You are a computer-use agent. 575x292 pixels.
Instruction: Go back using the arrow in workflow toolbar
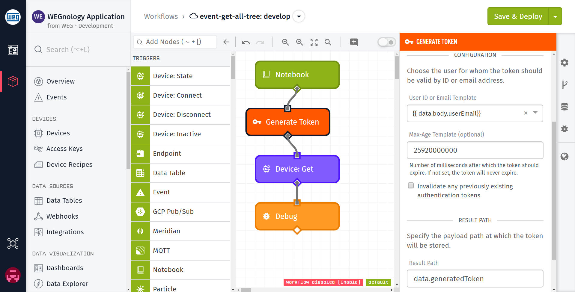pyautogui.click(x=226, y=42)
